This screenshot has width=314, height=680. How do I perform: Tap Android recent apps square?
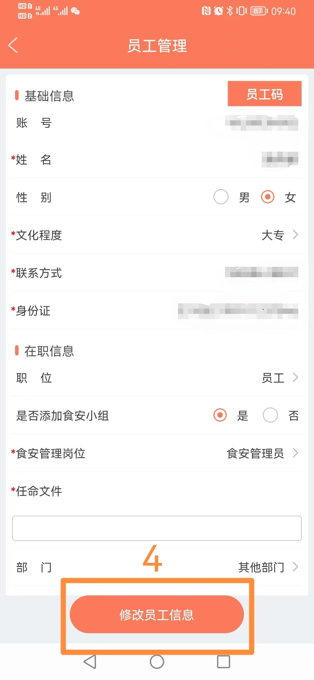[x=224, y=662]
